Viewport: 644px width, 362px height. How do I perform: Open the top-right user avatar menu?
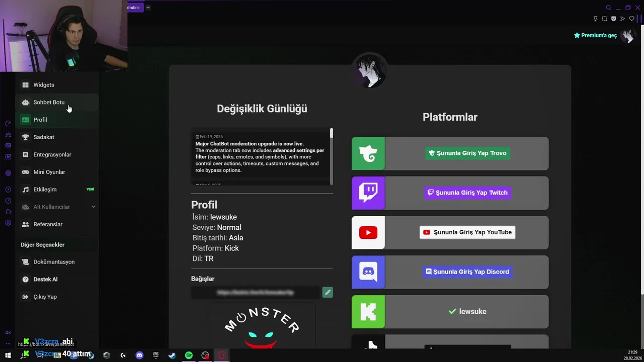(627, 35)
